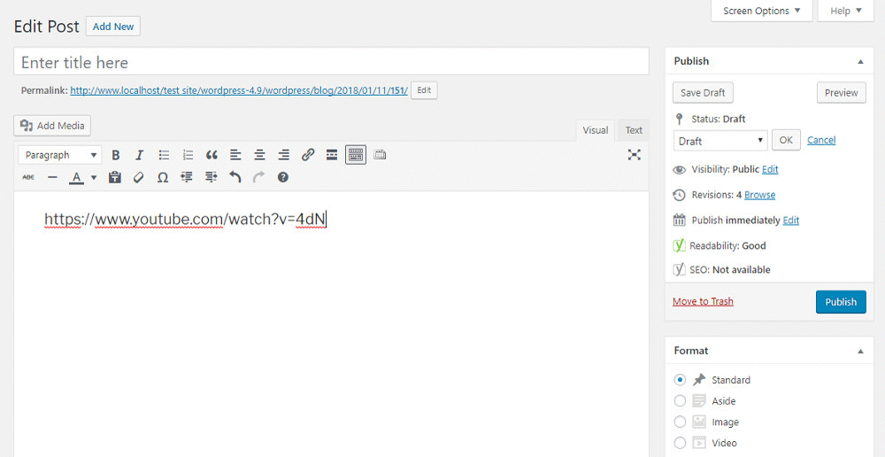The width and height of the screenshot is (885, 457).
Task: Cancel the status change
Action: 821,140
